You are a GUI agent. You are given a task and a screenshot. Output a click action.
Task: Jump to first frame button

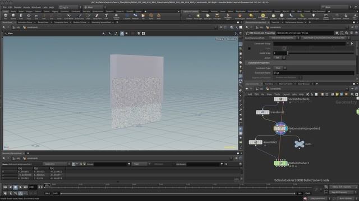tap(5, 187)
